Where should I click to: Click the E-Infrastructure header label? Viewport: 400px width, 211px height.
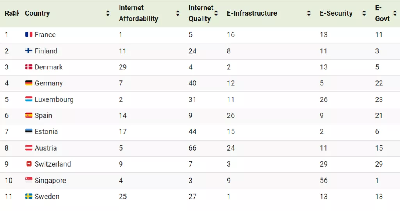tap(252, 13)
